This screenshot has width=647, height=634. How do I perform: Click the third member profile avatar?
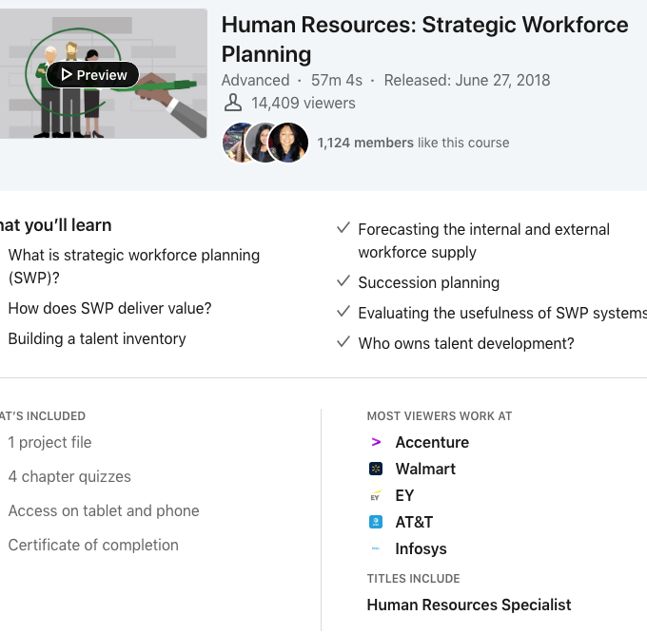point(288,143)
